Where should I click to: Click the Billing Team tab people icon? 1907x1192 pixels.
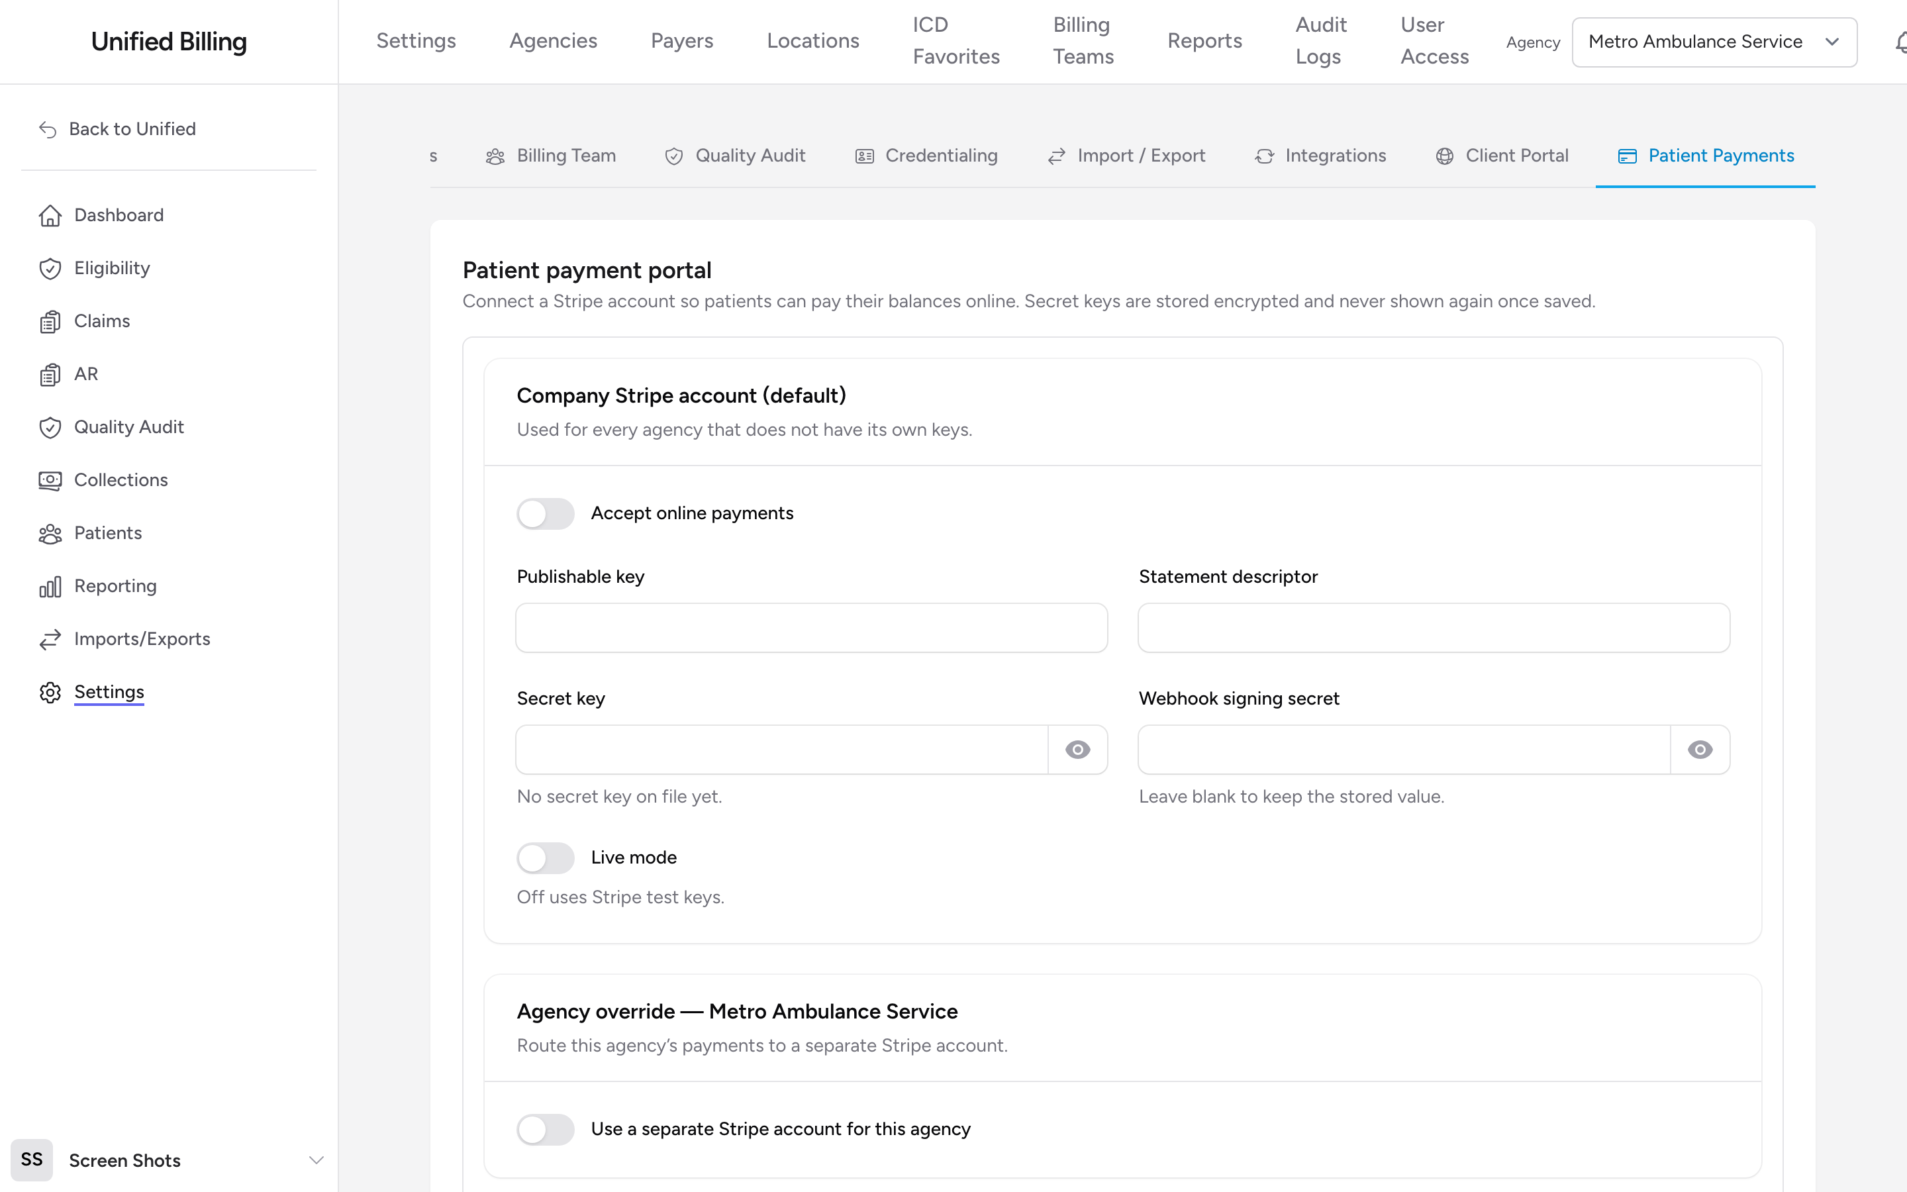(495, 156)
